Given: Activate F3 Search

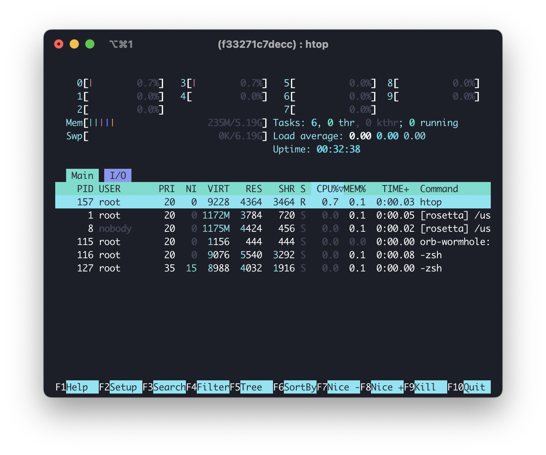Looking at the screenshot, I should click(164, 387).
